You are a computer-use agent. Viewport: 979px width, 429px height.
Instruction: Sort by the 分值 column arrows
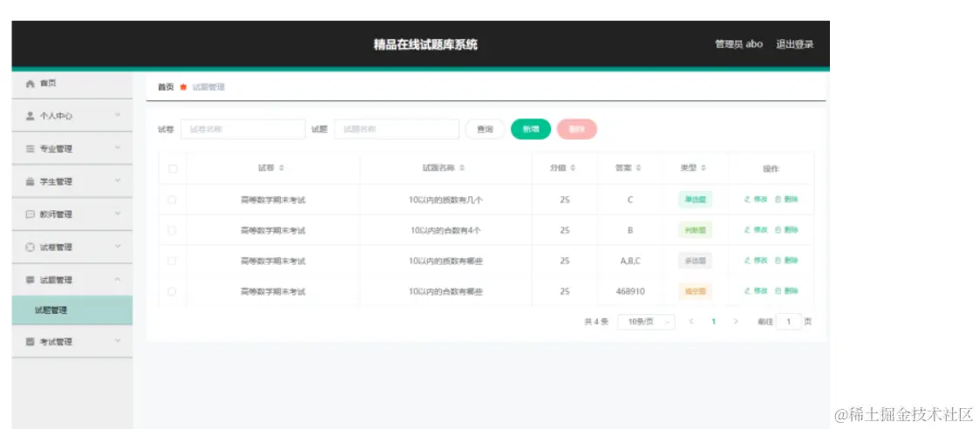point(573,168)
